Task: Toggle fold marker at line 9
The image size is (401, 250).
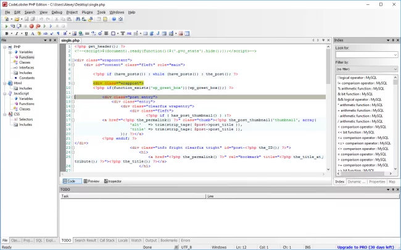Action: click(73, 83)
